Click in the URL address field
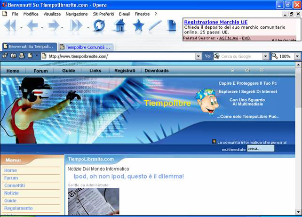The image size is (302, 217). (118, 56)
